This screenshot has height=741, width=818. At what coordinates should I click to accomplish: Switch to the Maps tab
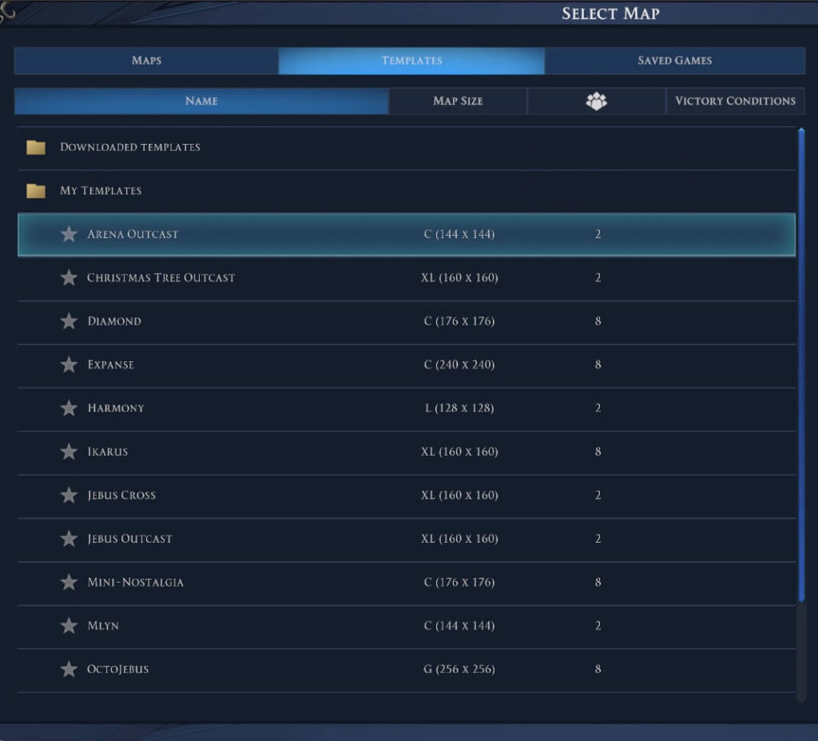coord(146,61)
